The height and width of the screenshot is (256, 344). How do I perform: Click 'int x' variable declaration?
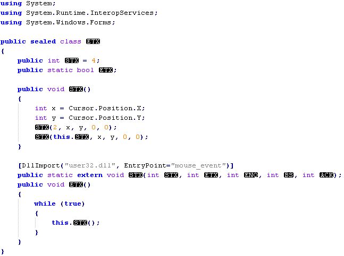pyautogui.click(x=45, y=108)
